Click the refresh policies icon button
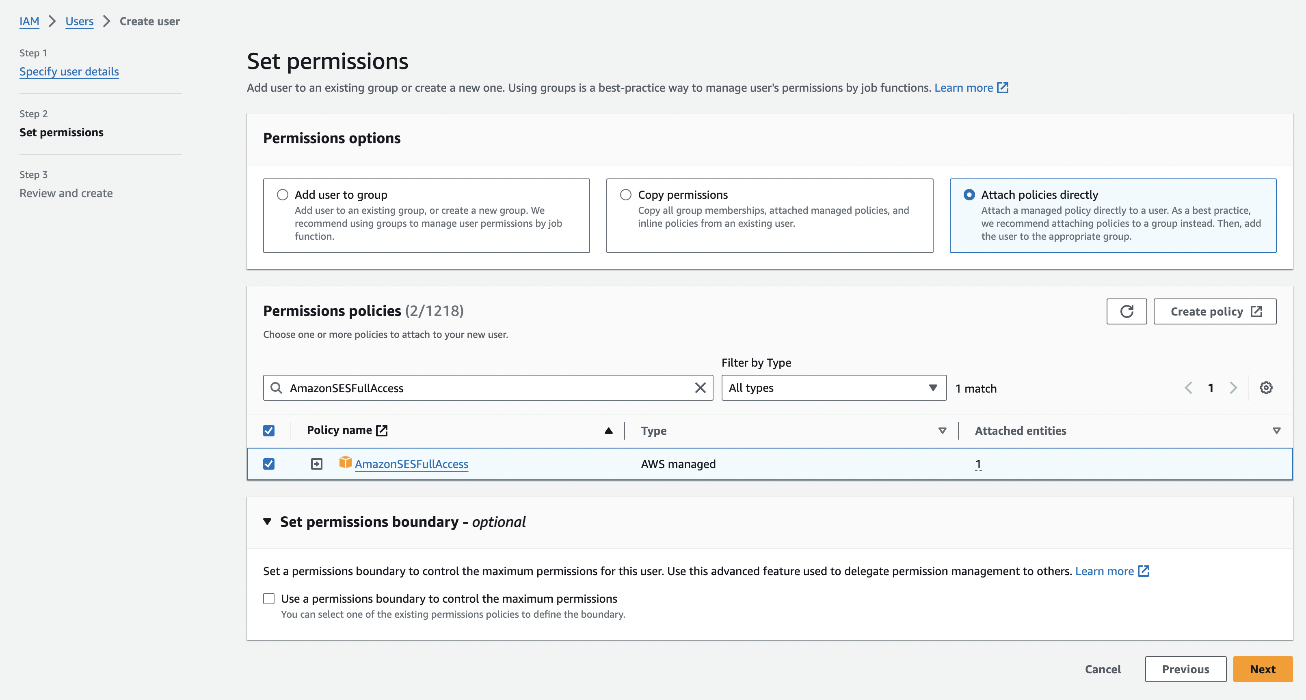 coord(1126,311)
